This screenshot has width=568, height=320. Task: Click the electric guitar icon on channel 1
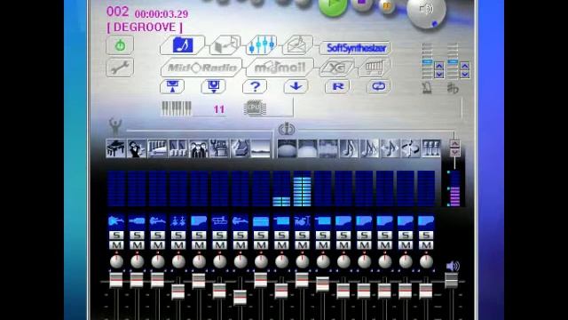point(116,221)
